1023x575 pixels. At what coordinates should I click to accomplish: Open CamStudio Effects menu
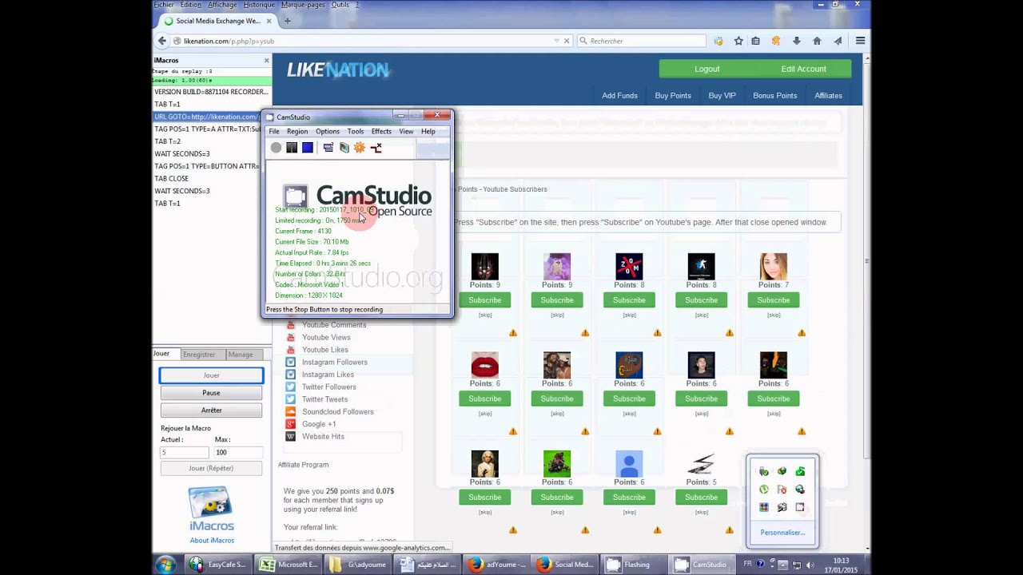point(381,132)
